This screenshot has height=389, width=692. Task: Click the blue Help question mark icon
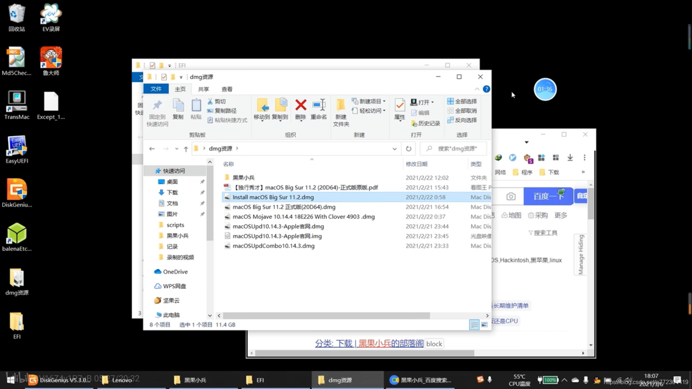(x=486, y=89)
